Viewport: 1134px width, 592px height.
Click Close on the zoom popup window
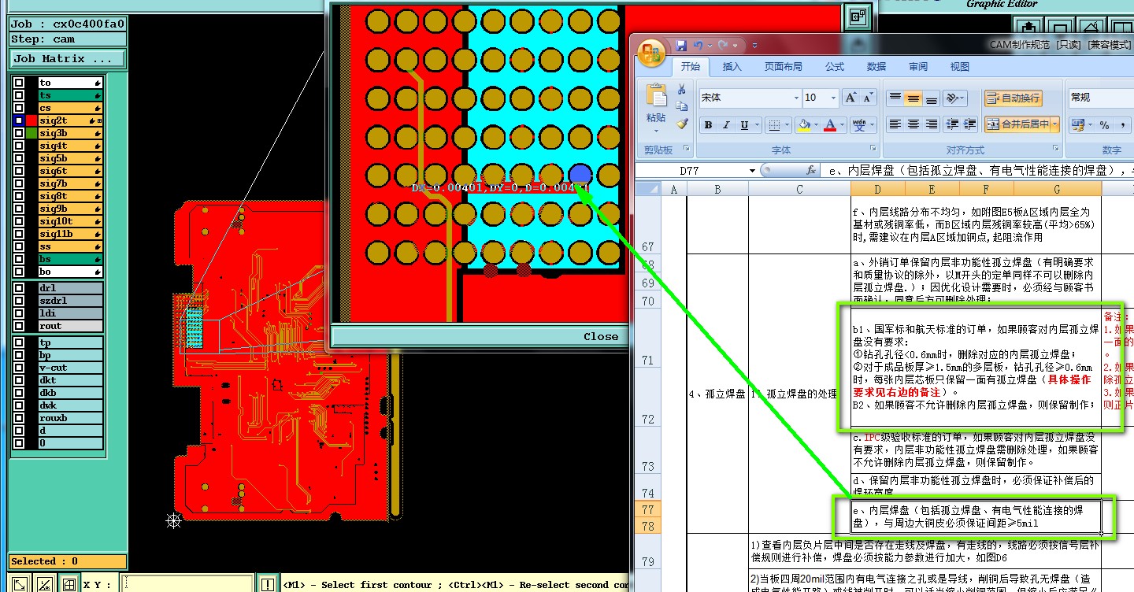point(601,336)
